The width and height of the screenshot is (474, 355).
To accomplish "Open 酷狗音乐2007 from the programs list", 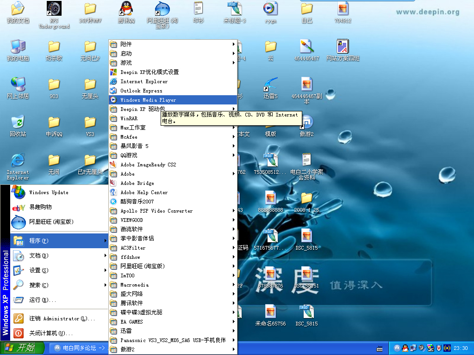I will (x=137, y=202).
